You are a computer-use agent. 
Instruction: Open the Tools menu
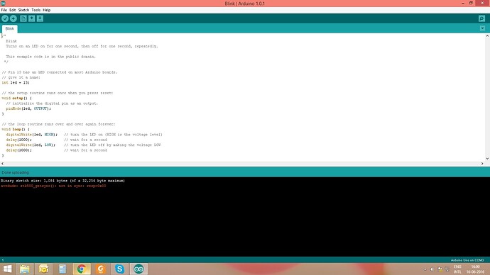(x=36, y=10)
